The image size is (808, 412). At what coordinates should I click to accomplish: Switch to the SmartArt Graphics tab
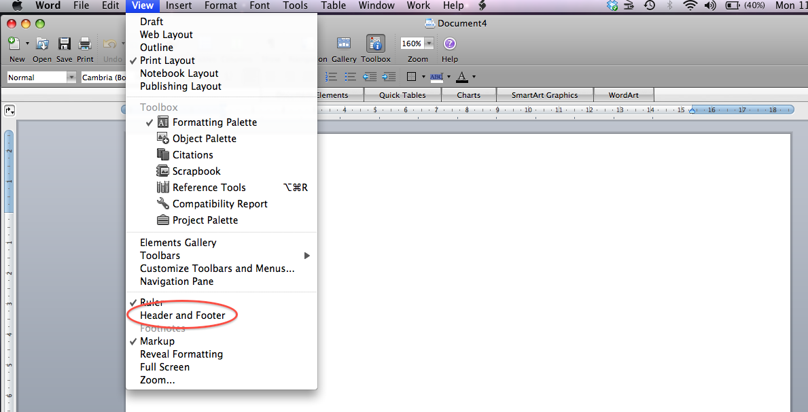pos(545,95)
